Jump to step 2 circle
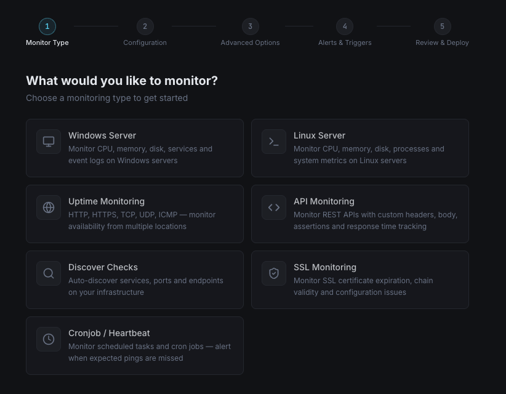 click(145, 26)
